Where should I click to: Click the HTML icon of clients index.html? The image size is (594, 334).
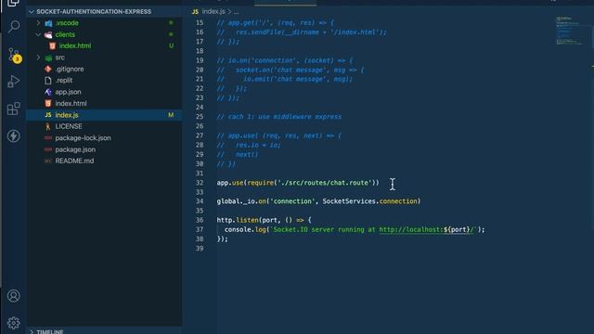point(53,45)
